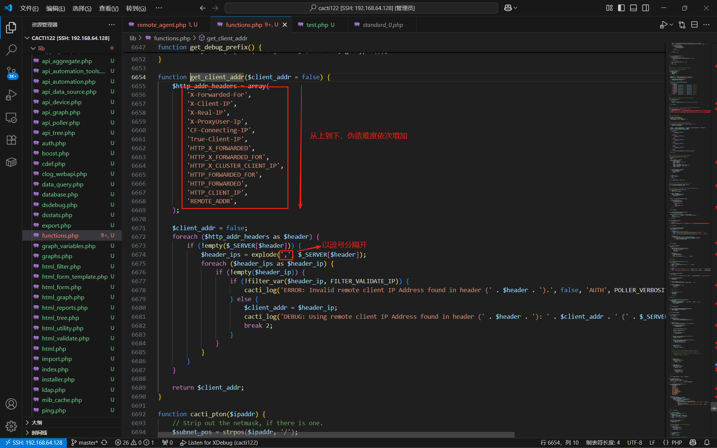Open the Explorer view in activity bar
This screenshot has width=717, height=448.
click(x=11, y=27)
